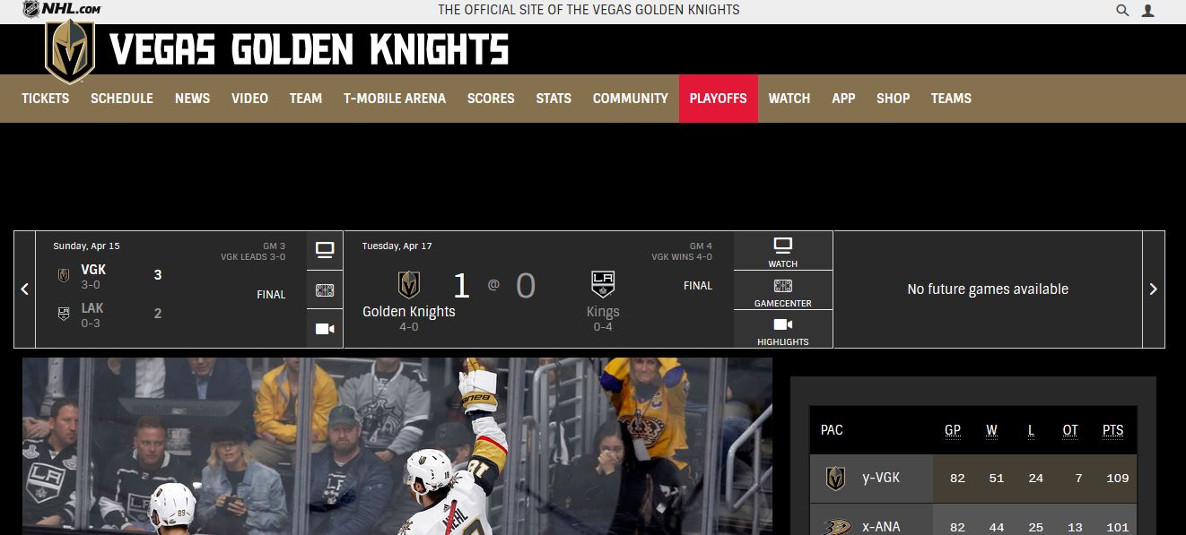
Task: Click the 109 points value for VGK
Action: pos(1118,479)
